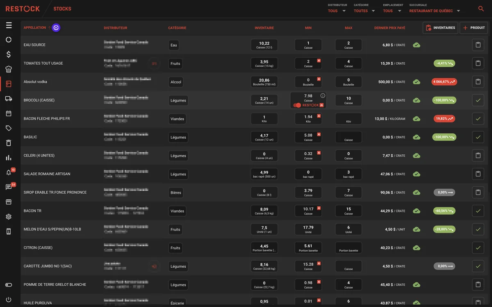Open the Eau category selector for EAU SOURCE
The height and width of the screenshot is (307, 492).
[174, 45]
